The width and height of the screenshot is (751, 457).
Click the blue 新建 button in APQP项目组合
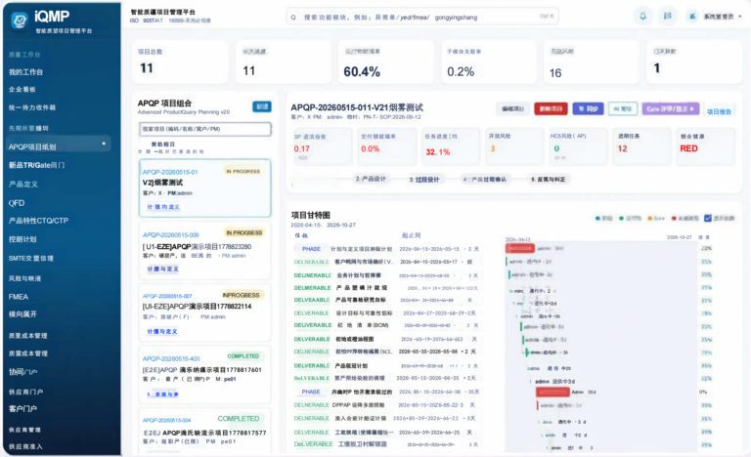coord(262,106)
